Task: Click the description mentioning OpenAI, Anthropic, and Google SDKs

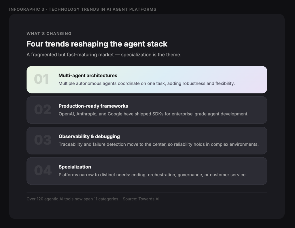Action: tap(154, 114)
